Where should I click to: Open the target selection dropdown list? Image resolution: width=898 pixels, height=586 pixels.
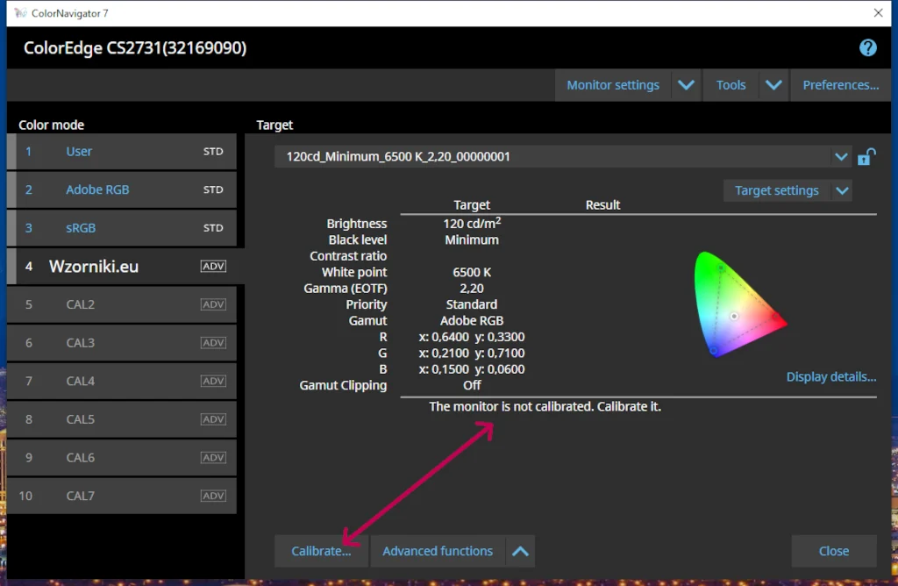click(x=841, y=157)
